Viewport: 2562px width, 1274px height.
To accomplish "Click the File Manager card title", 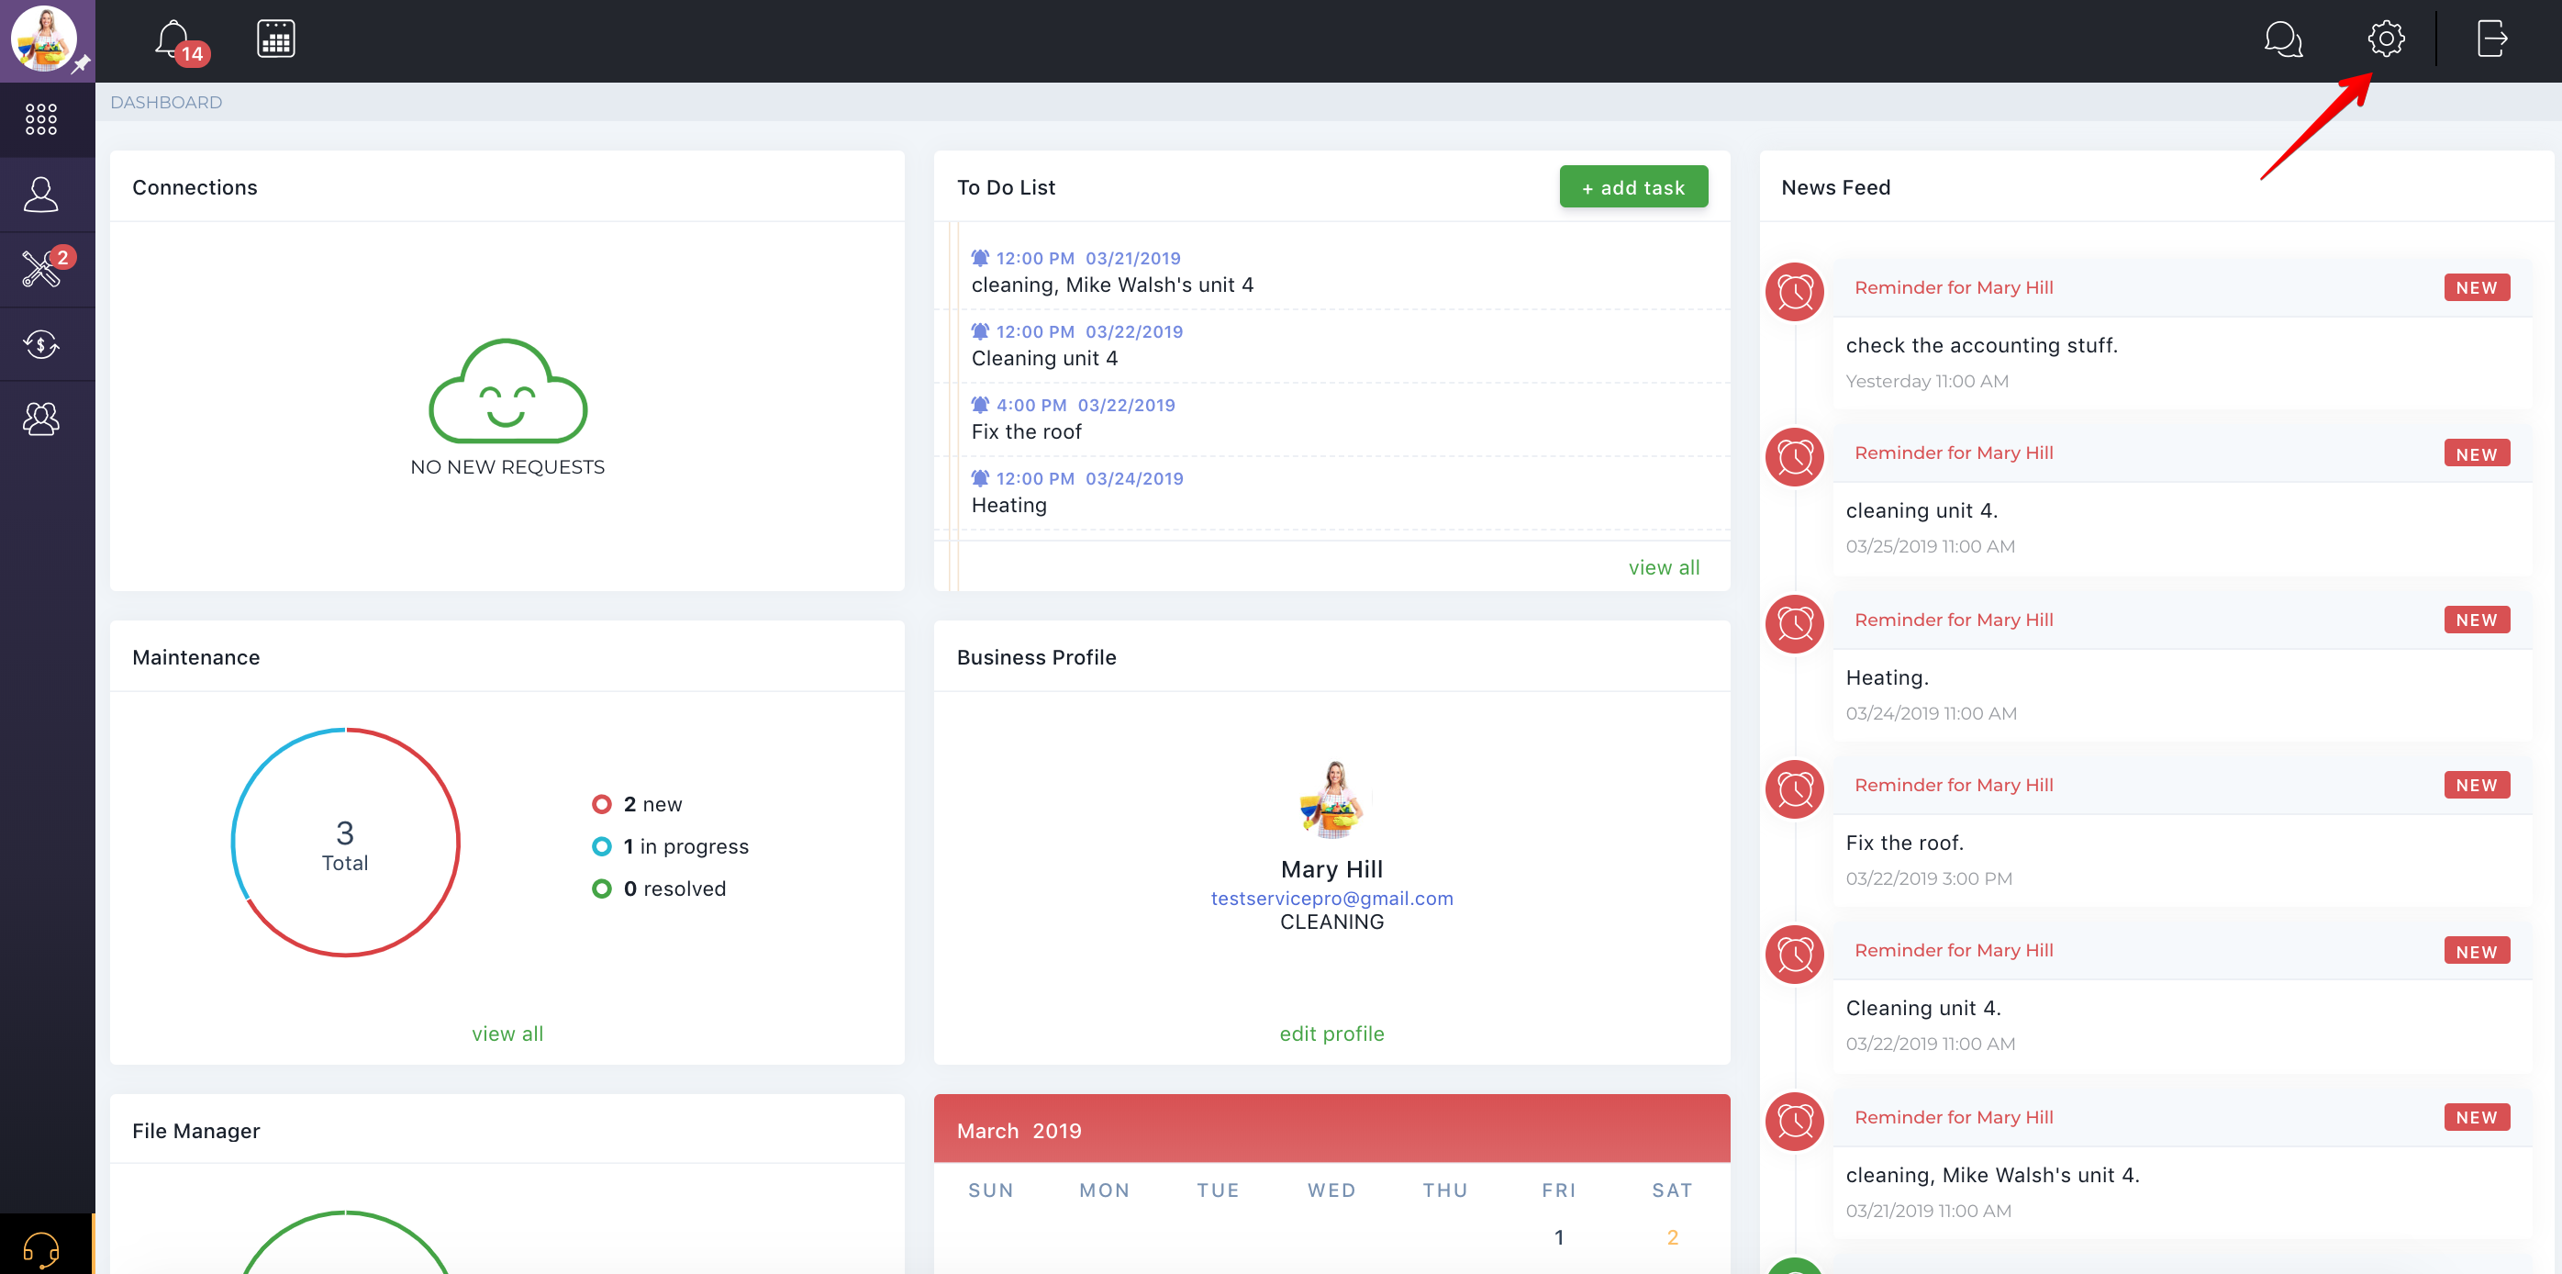I will tap(196, 1131).
